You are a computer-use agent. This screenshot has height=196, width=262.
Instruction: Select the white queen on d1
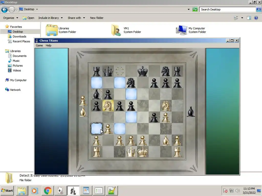[x=131, y=152]
